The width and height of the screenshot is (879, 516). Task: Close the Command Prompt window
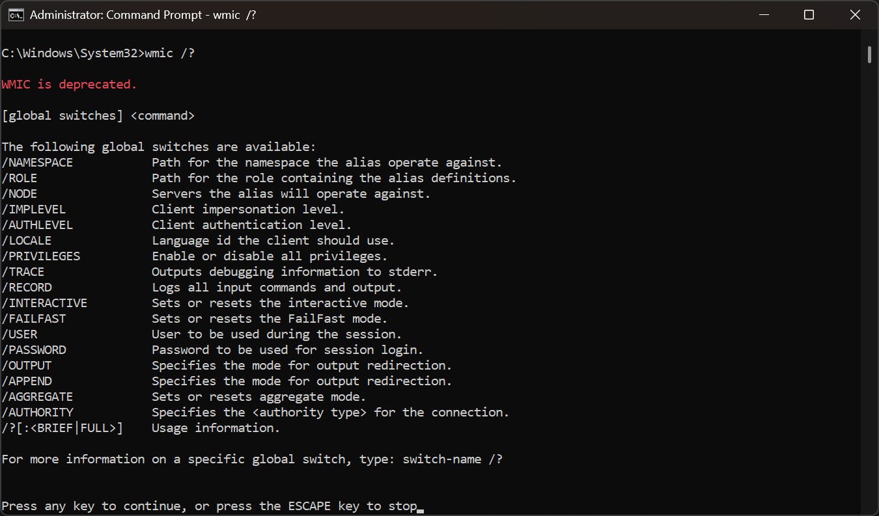(855, 15)
